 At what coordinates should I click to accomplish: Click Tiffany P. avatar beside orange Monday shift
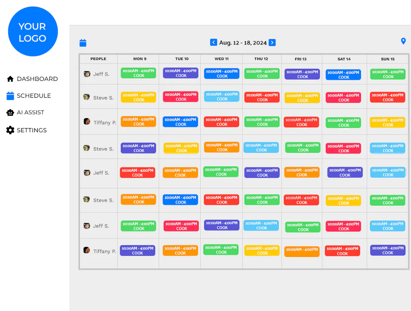(87, 122)
